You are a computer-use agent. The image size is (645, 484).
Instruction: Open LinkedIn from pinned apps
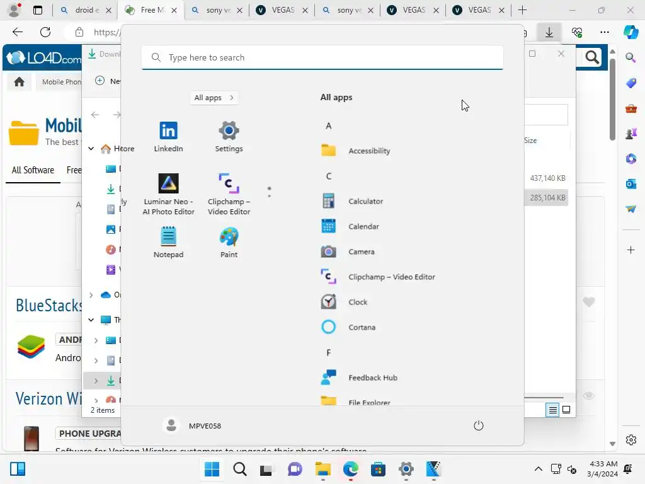[x=168, y=137]
